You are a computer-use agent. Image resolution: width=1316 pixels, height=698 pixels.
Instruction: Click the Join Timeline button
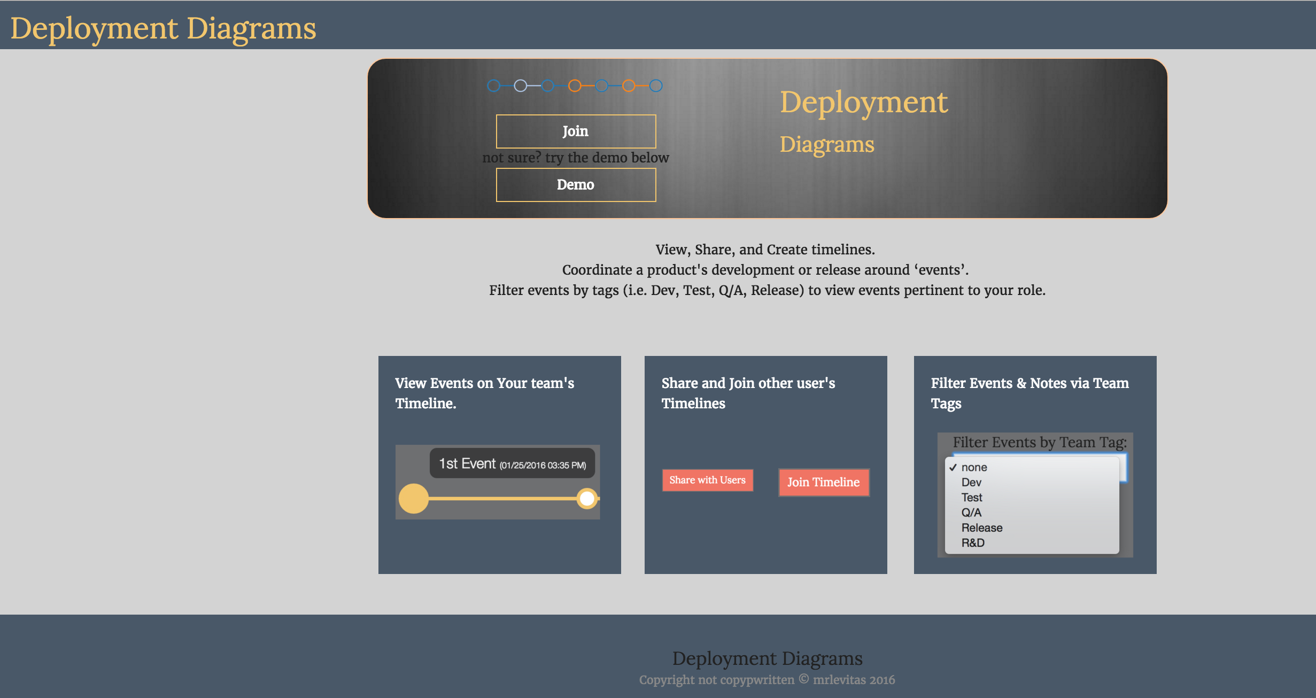click(823, 482)
